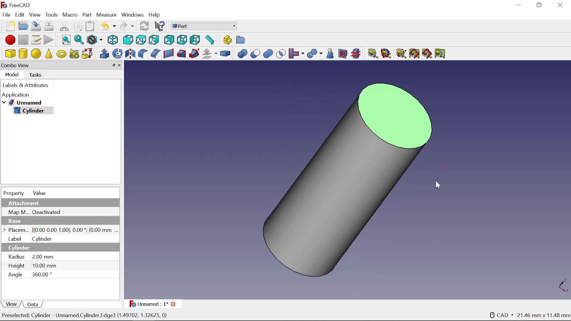Activate the Measure distance tool
571x321 pixels.
pyautogui.click(x=210, y=40)
